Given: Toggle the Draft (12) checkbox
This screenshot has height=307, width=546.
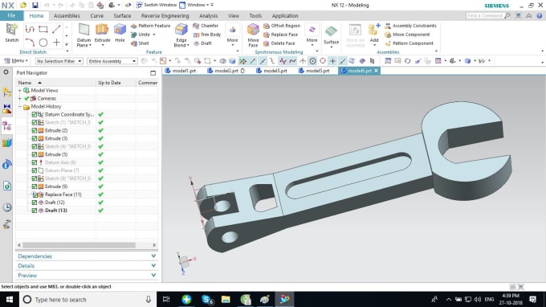Looking at the screenshot, I should (x=34, y=203).
